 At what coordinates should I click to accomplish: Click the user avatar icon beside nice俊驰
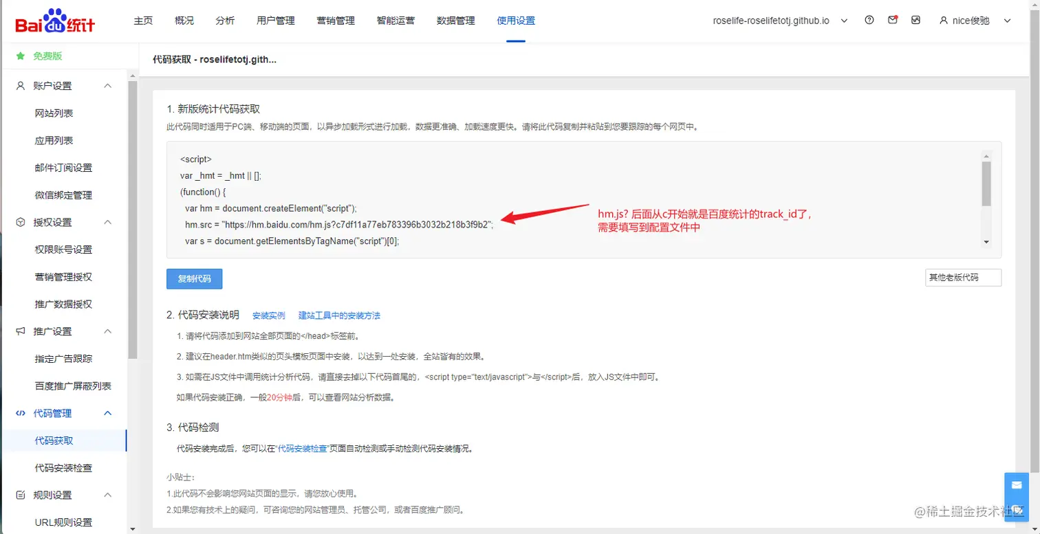pyautogui.click(x=944, y=21)
